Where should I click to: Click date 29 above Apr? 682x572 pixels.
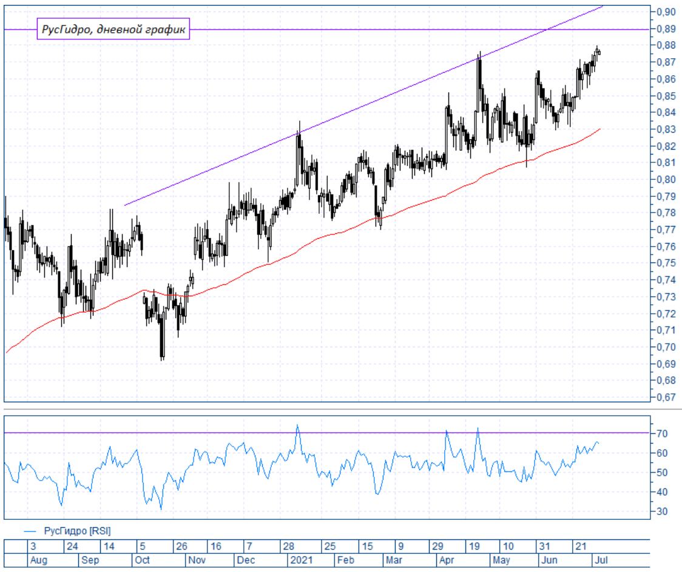[437, 547]
